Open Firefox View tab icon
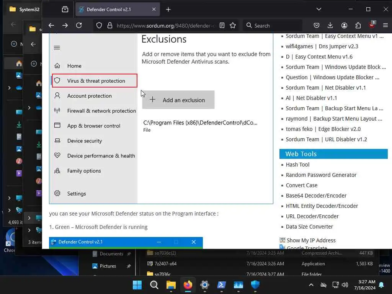Image resolution: width=392 pixels, height=294 pixels. [65, 10]
